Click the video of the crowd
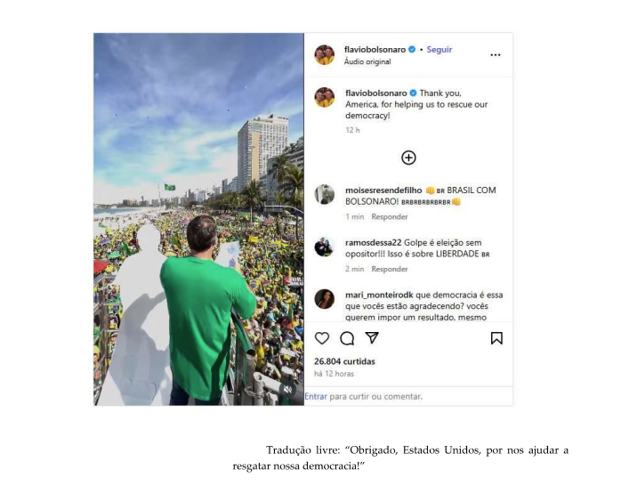Image resolution: width=621 pixels, height=502 pixels. pos(198,219)
